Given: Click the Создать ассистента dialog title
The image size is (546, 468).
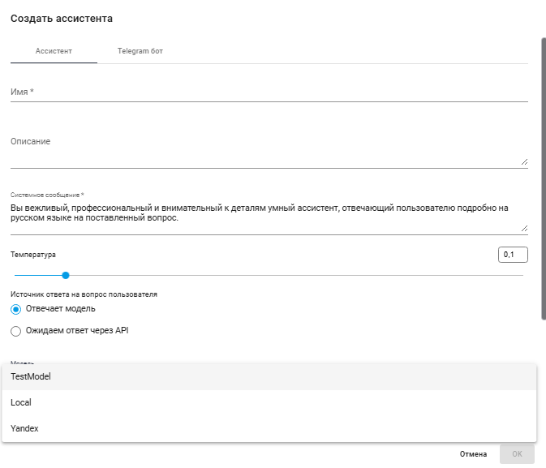Looking at the screenshot, I should 62,18.
